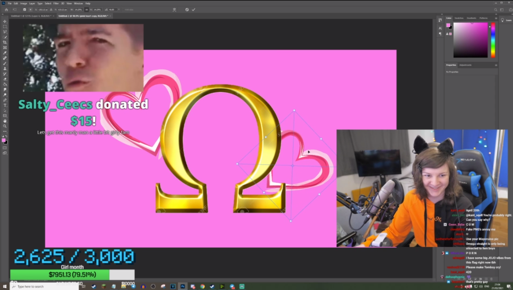
Task: Select the Brush tool
Action: point(5,63)
